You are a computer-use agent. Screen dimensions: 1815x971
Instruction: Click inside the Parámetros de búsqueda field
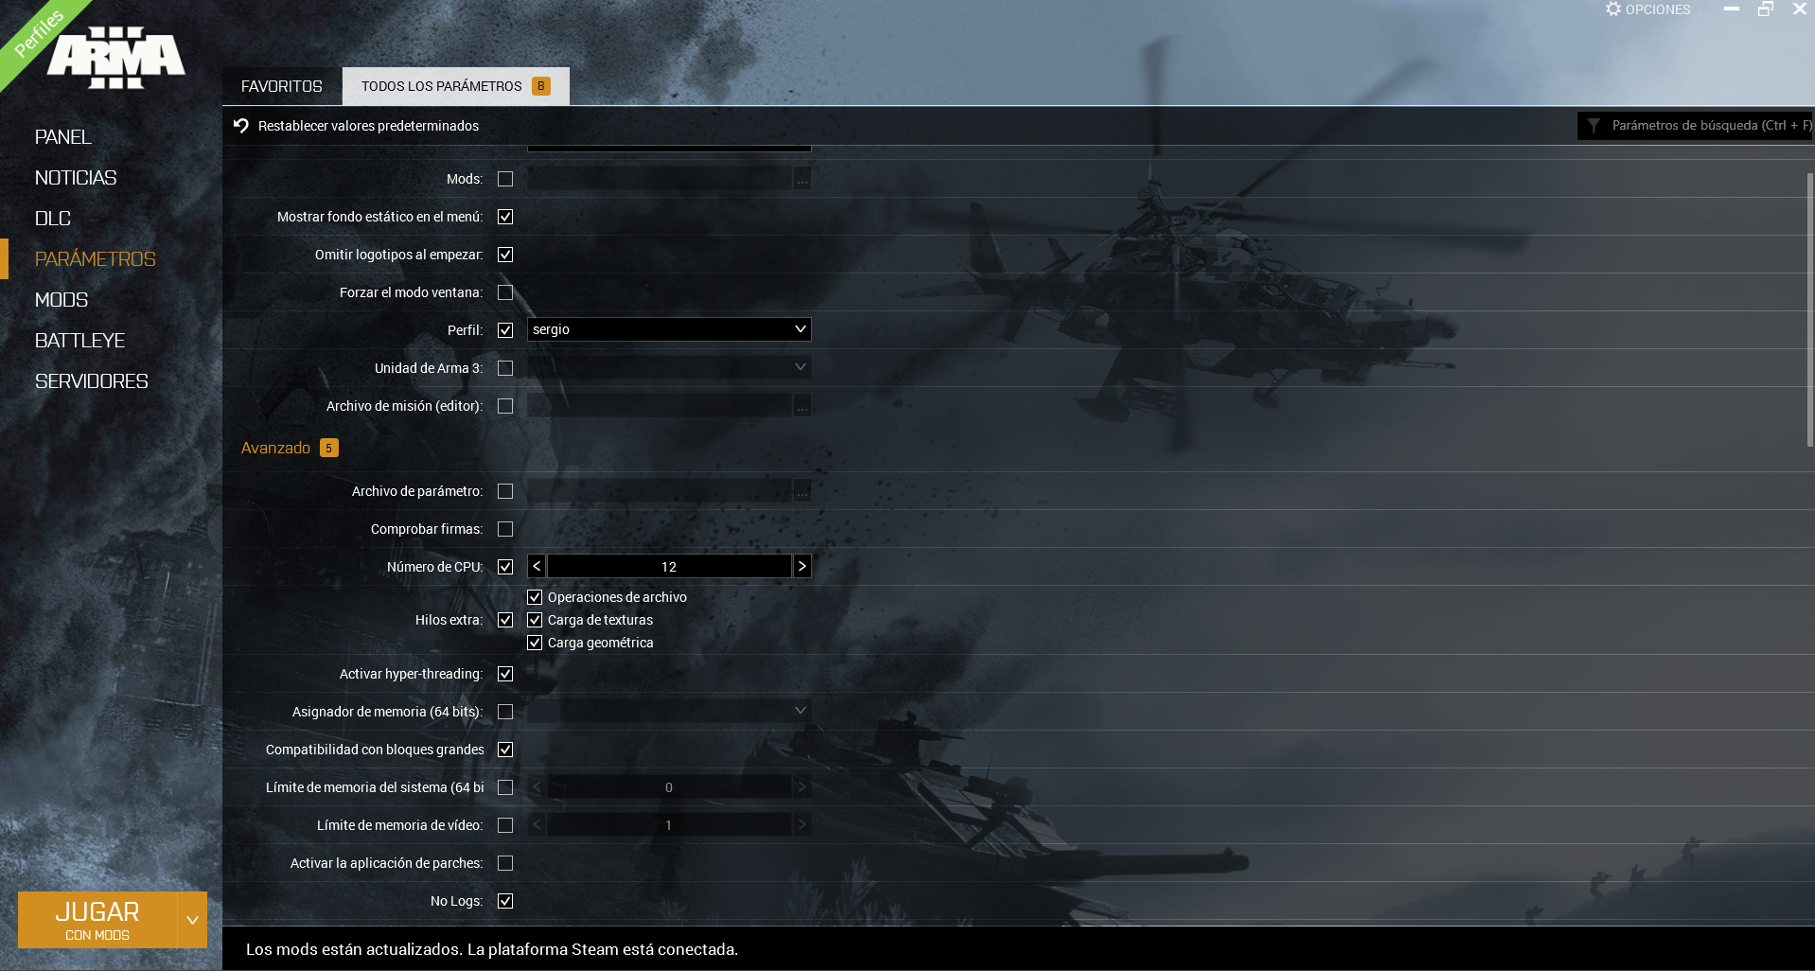point(1703,125)
